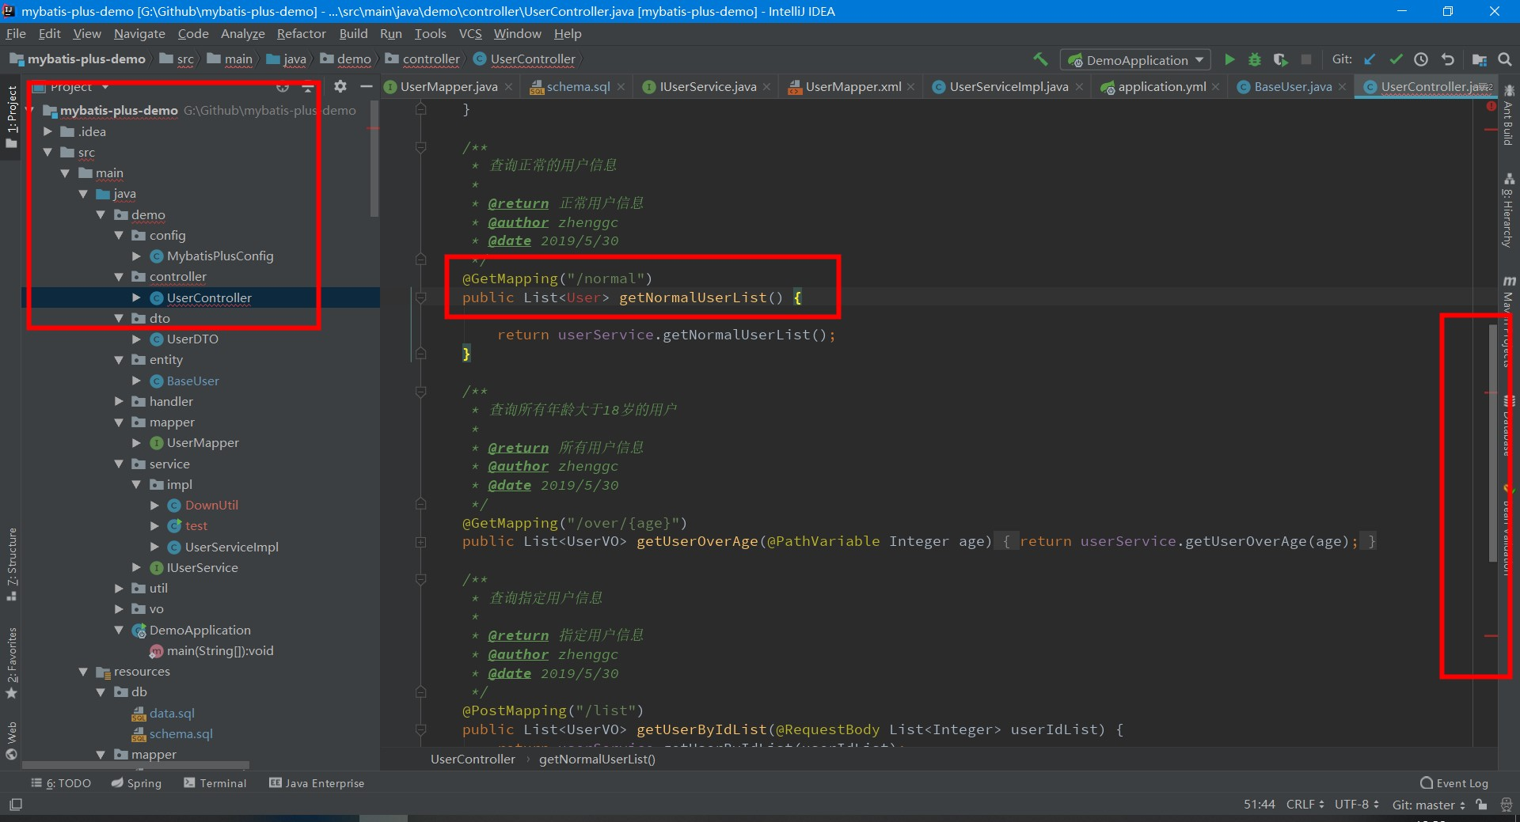Open the CRLF line separator selector
This screenshot has height=822, width=1520.
click(x=1305, y=805)
